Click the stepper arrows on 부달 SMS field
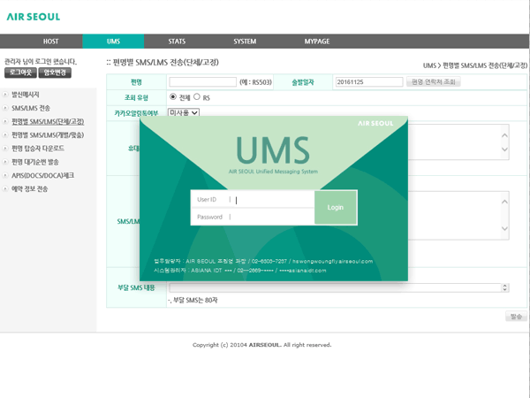This screenshot has height=398, width=530. (x=505, y=287)
